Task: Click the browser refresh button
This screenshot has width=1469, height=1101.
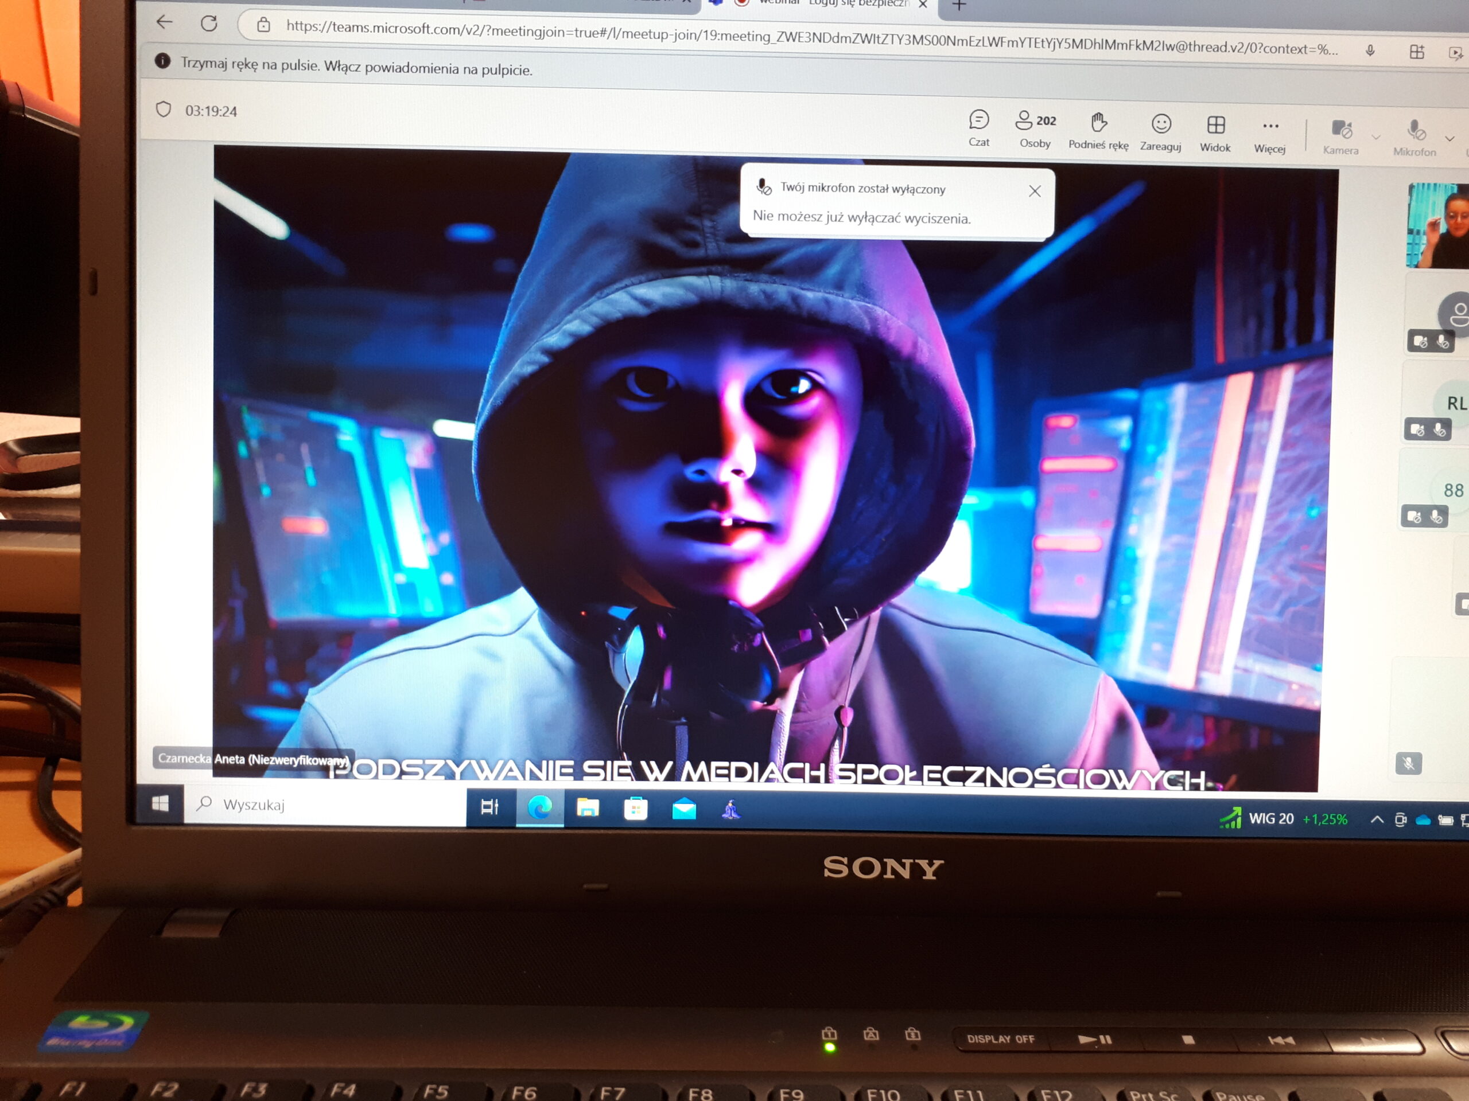Action: [x=209, y=24]
